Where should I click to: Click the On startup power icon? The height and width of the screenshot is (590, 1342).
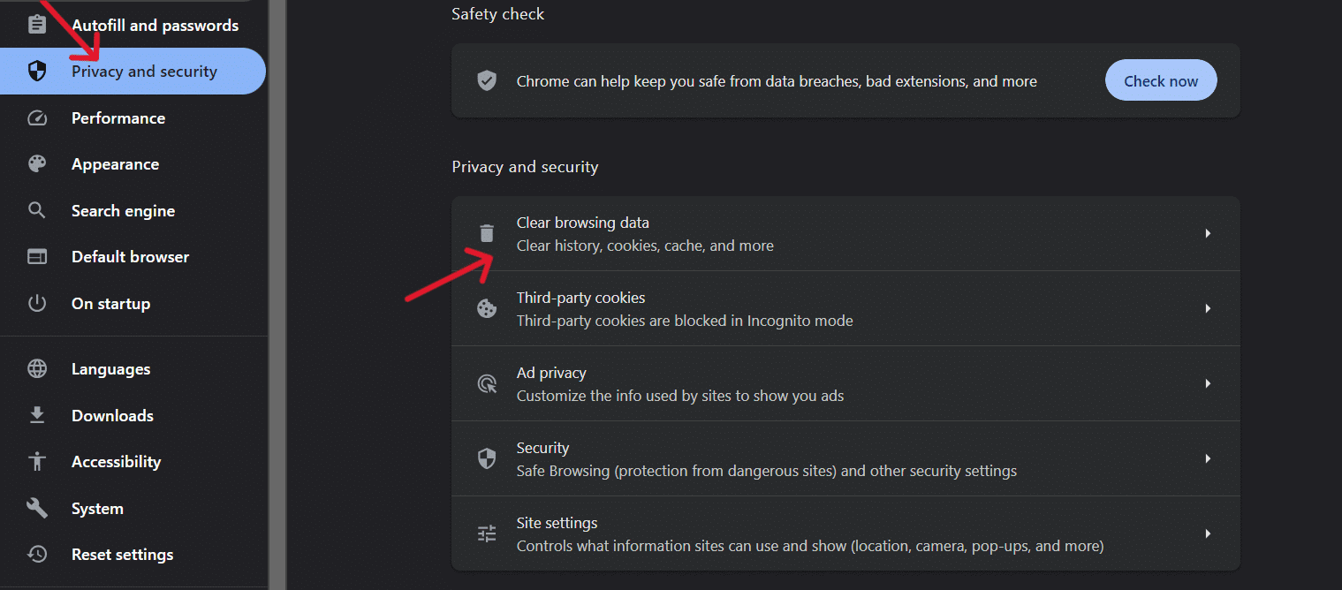tap(37, 303)
